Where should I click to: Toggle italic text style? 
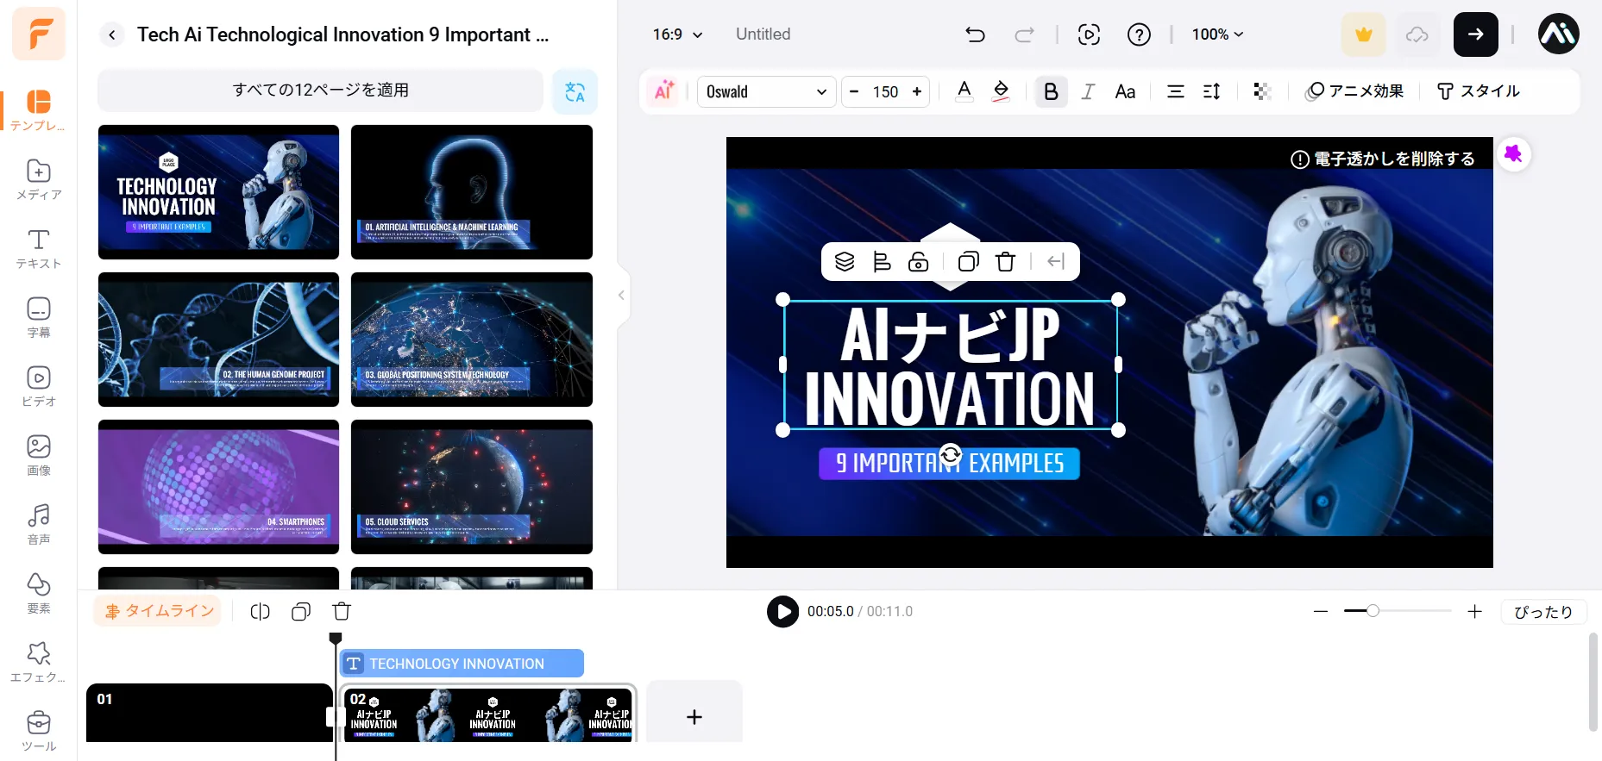coord(1088,91)
